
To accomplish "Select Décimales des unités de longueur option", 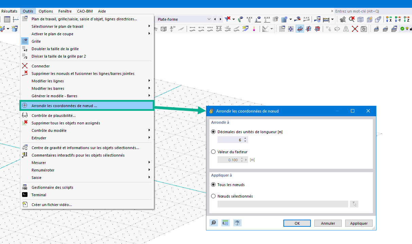I will [x=213, y=132].
